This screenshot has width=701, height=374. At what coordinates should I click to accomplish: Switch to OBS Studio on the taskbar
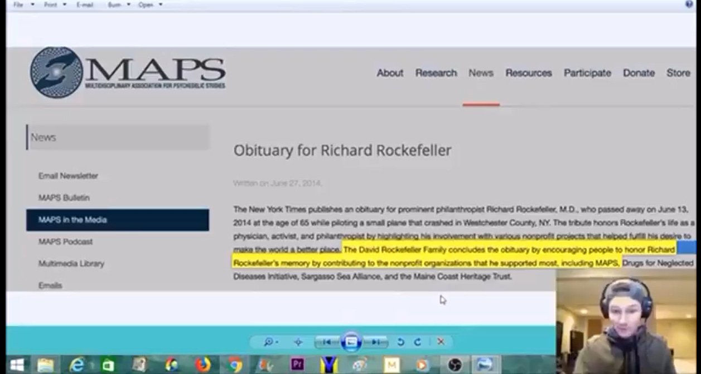455,365
